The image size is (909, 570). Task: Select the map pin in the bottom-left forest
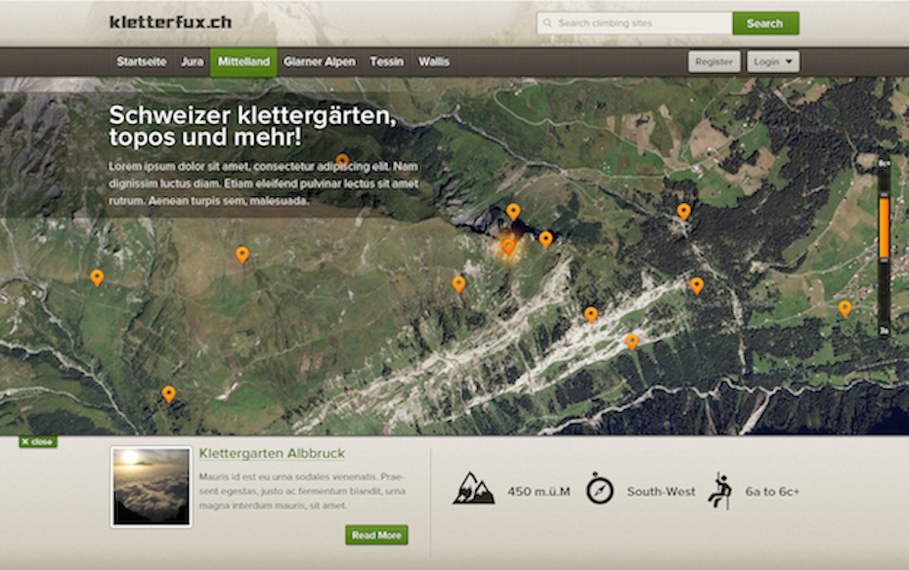(x=169, y=393)
